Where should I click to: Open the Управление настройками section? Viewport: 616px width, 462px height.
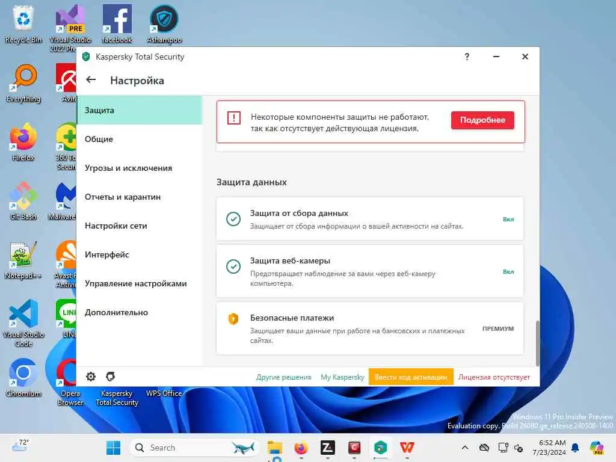tap(140, 283)
